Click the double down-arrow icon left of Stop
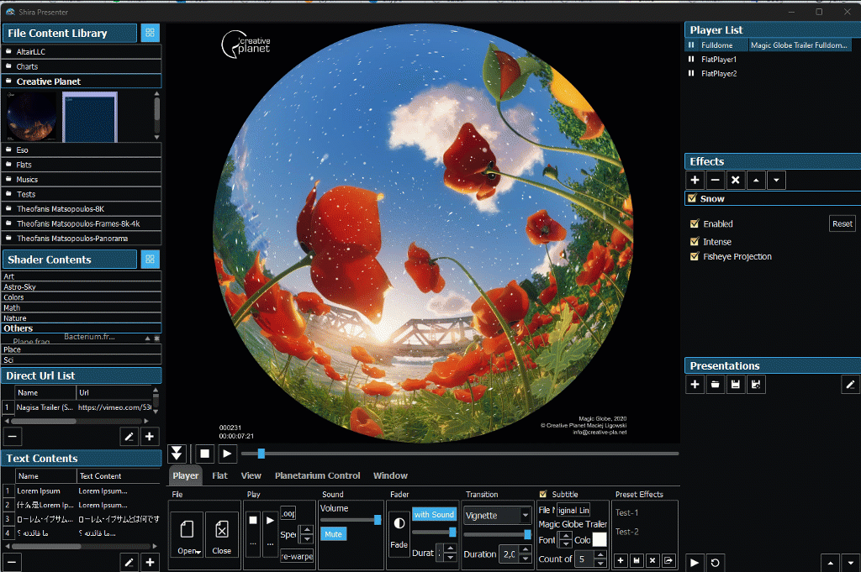The width and height of the screenshot is (861, 572). pos(177,454)
